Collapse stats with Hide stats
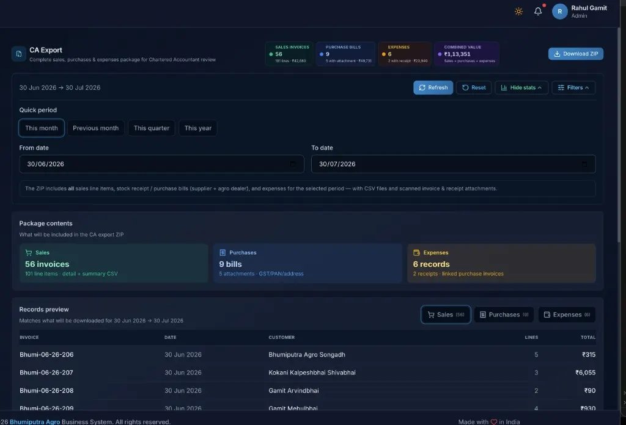The image size is (626, 425). (521, 88)
